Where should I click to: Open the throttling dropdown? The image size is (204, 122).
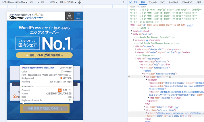(x=68, y=2)
